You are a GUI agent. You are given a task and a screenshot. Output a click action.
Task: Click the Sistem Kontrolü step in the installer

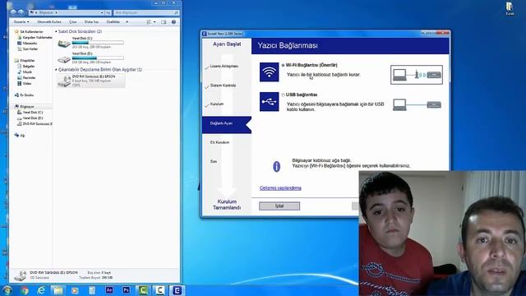223,86
